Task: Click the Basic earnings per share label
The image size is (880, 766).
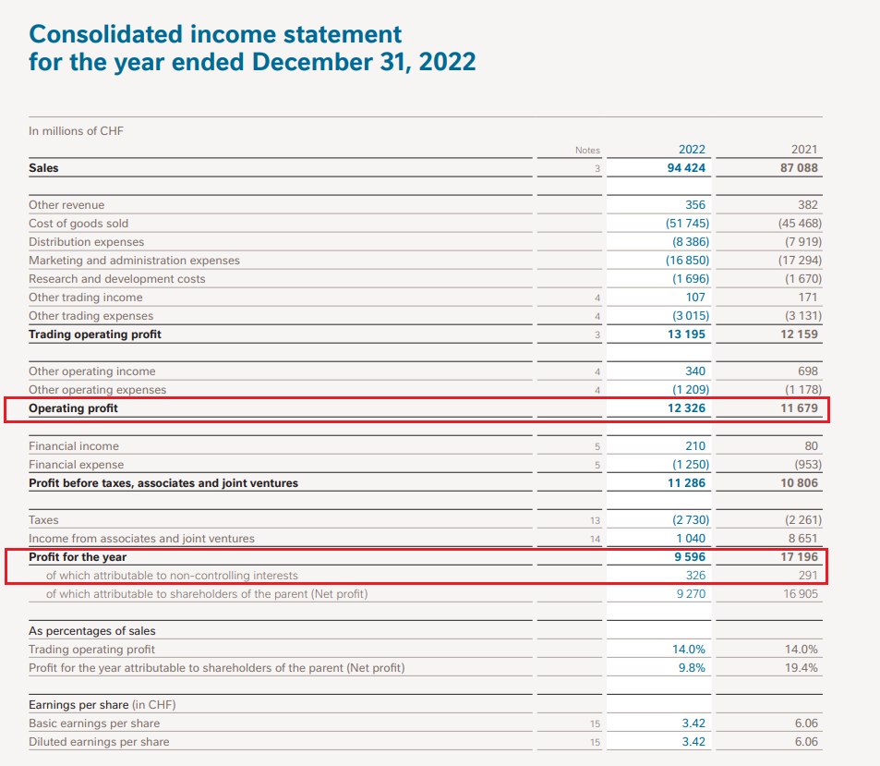Action: [94, 723]
